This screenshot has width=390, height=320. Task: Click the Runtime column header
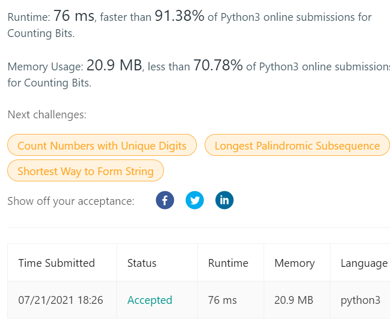pyautogui.click(x=228, y=263)
